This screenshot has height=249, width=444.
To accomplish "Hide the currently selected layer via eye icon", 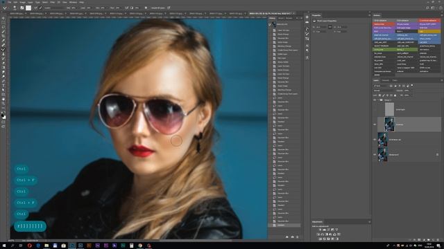I will tap(375, 124).
